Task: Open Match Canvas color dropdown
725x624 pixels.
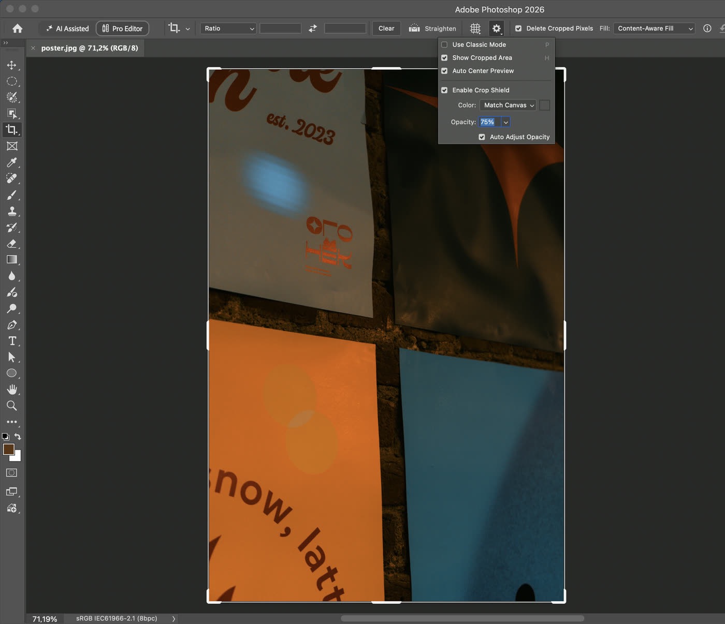Action: [508, 105]
